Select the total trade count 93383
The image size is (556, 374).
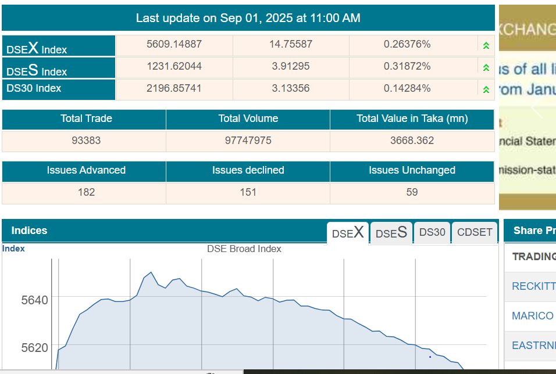pos(86,141)
